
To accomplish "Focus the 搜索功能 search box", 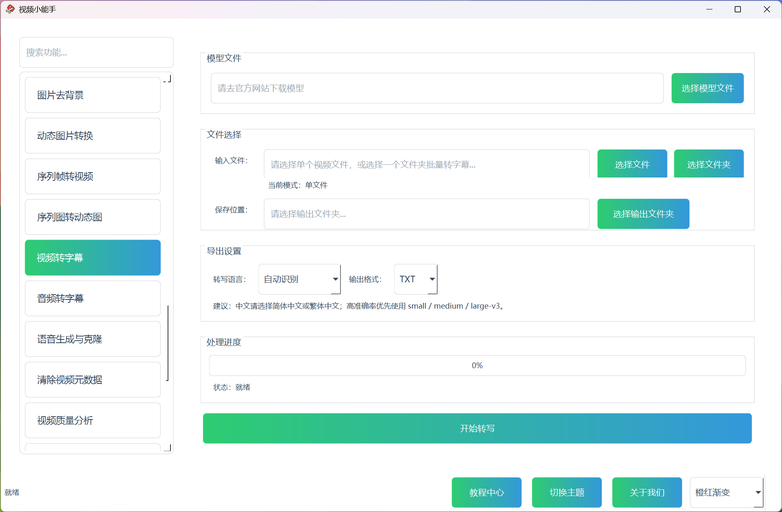I will [96, 52].
